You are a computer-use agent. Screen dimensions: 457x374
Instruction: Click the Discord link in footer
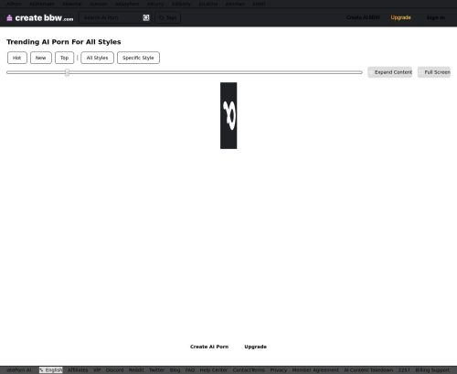pyautogui.click(x=114, y=370)
